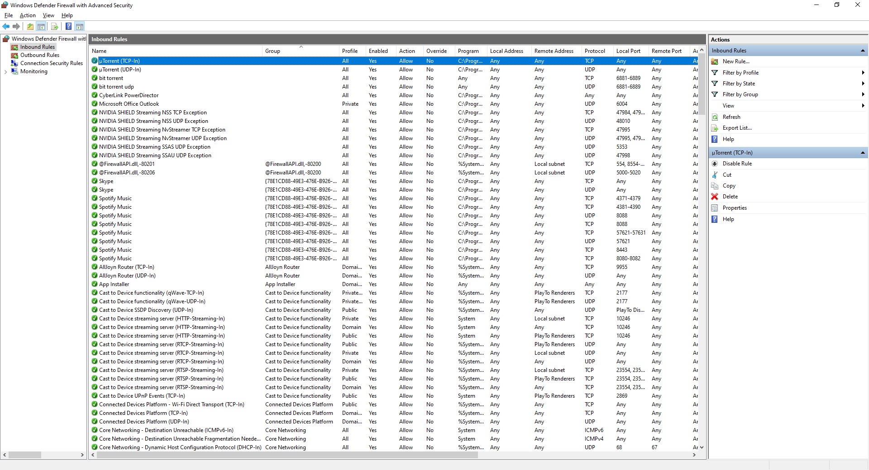Click the Help question mark toolbar icon
This screenshot has height=470, width=869.
point(68,27)
